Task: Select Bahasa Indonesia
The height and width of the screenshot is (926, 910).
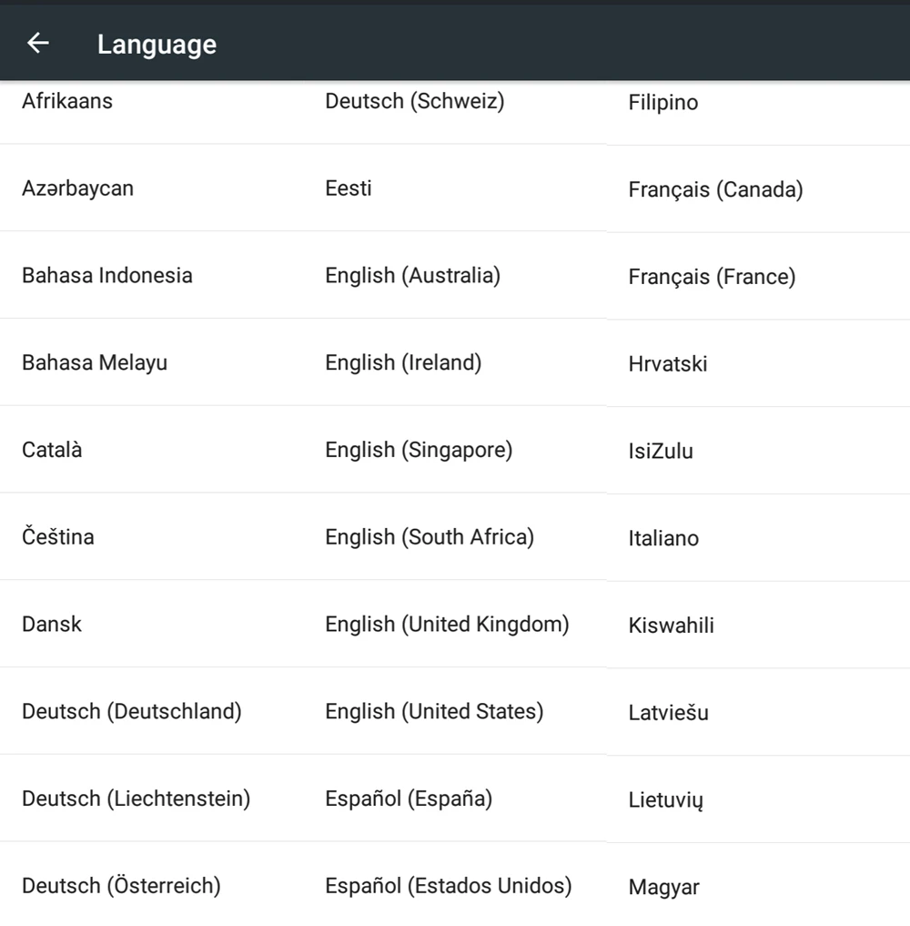Action: 107,275
